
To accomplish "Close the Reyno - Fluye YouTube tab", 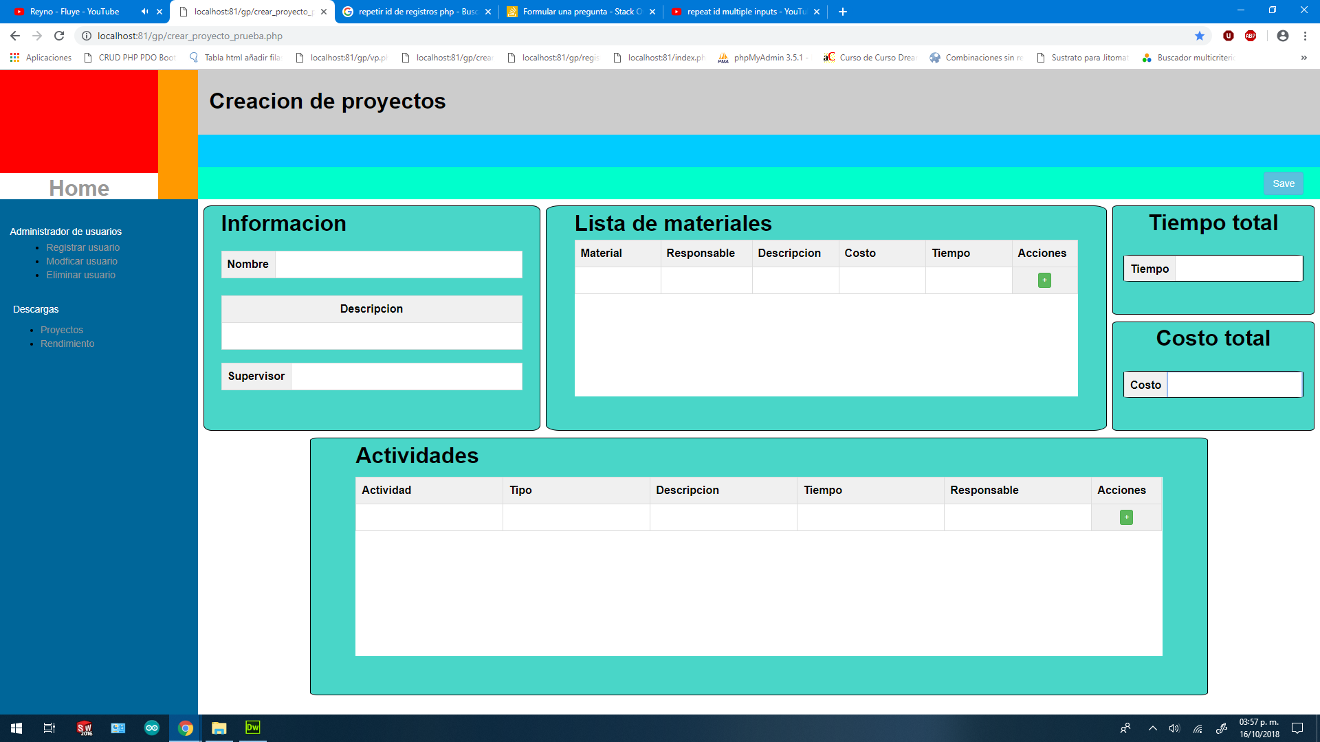I will [x=159, y=12].
